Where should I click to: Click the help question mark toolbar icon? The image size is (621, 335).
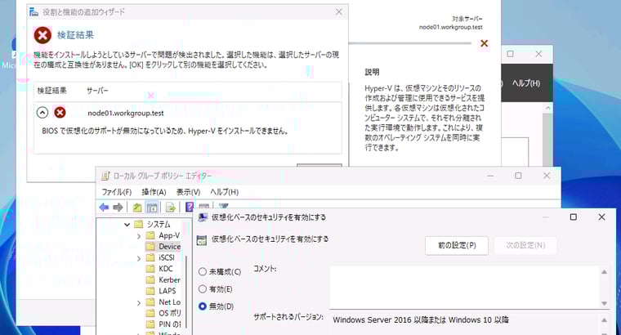tap(190, 207)
